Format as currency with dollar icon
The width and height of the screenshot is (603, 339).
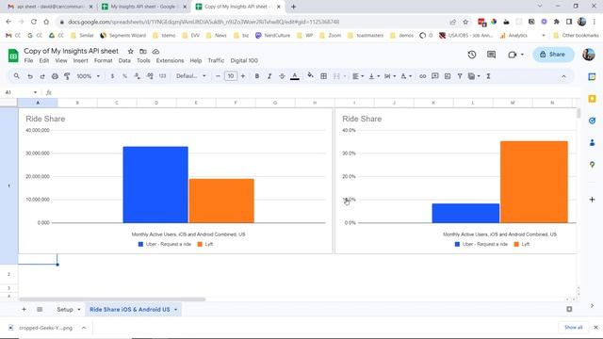(x=112, y=76)
